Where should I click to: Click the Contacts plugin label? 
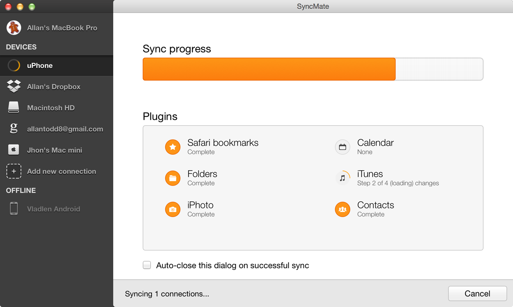point(375,205)
